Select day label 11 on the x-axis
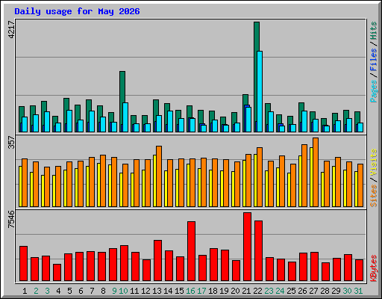This screenshot has width=382, height=299. coord(134,291)
